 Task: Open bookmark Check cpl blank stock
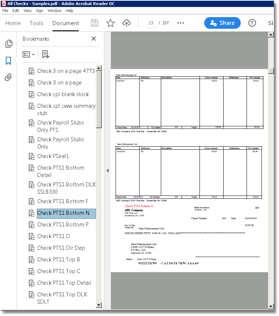[63, 94]
